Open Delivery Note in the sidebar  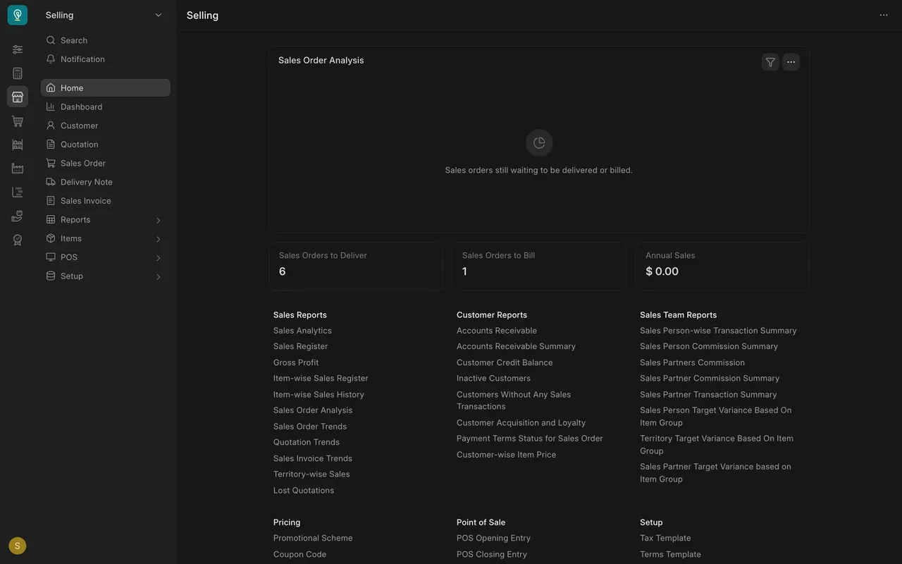[x=106, y=182]
